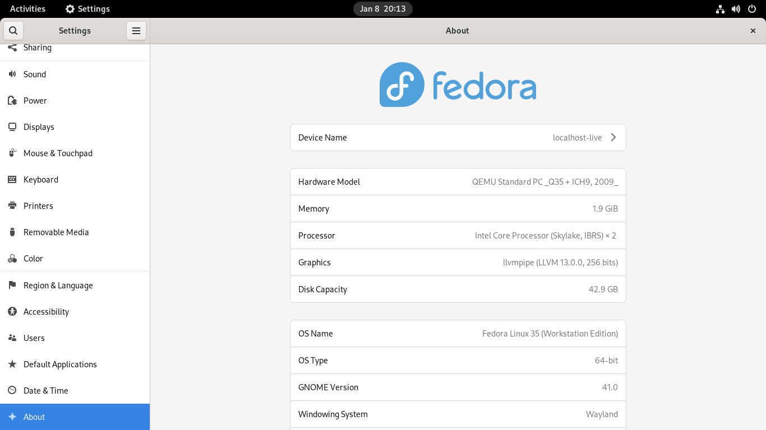The height and width of the screenshot is (430, 766).
Task: Click the Keyboard icon in sidebar
Action: (12, 179)
